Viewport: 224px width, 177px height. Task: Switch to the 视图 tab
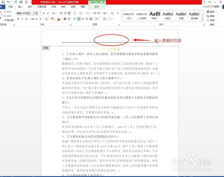point(83,7)
